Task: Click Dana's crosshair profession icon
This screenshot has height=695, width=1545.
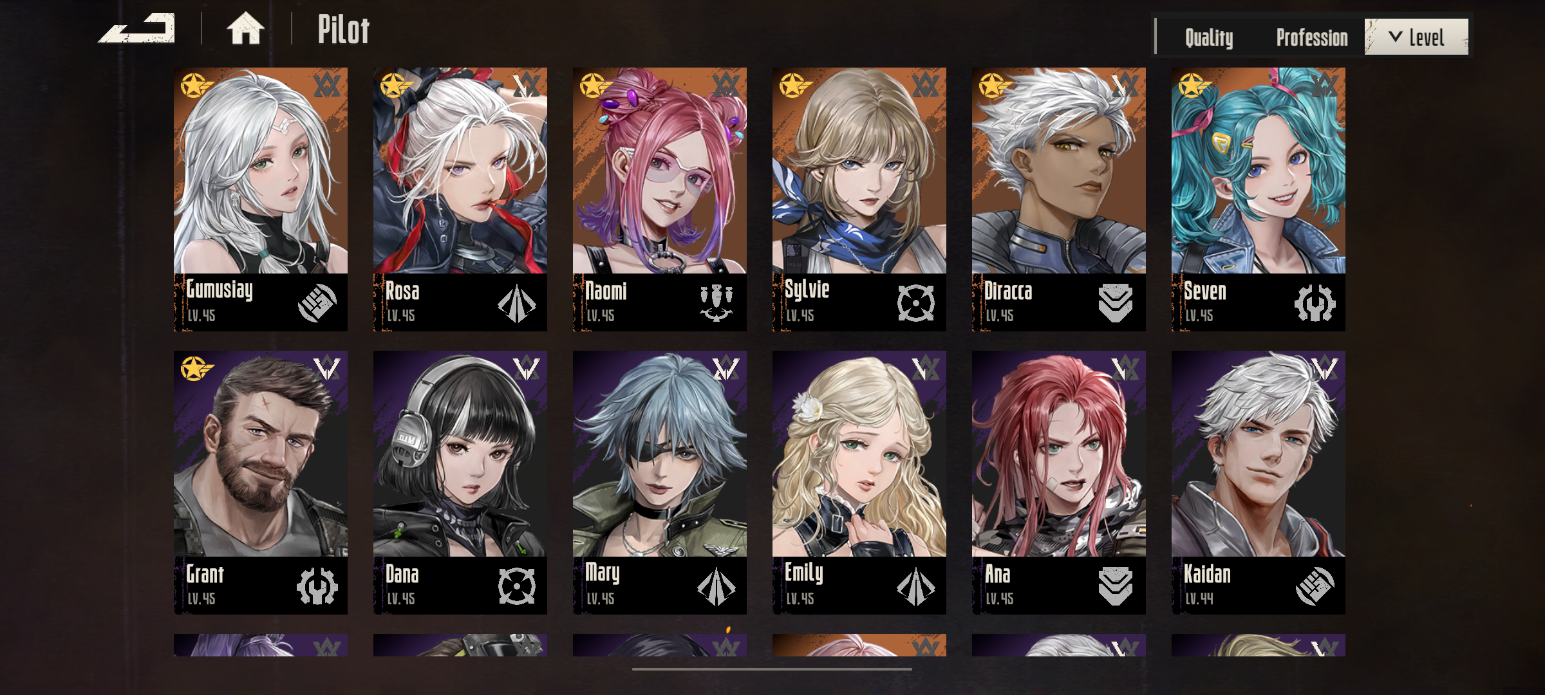Action: coord(516,586)
